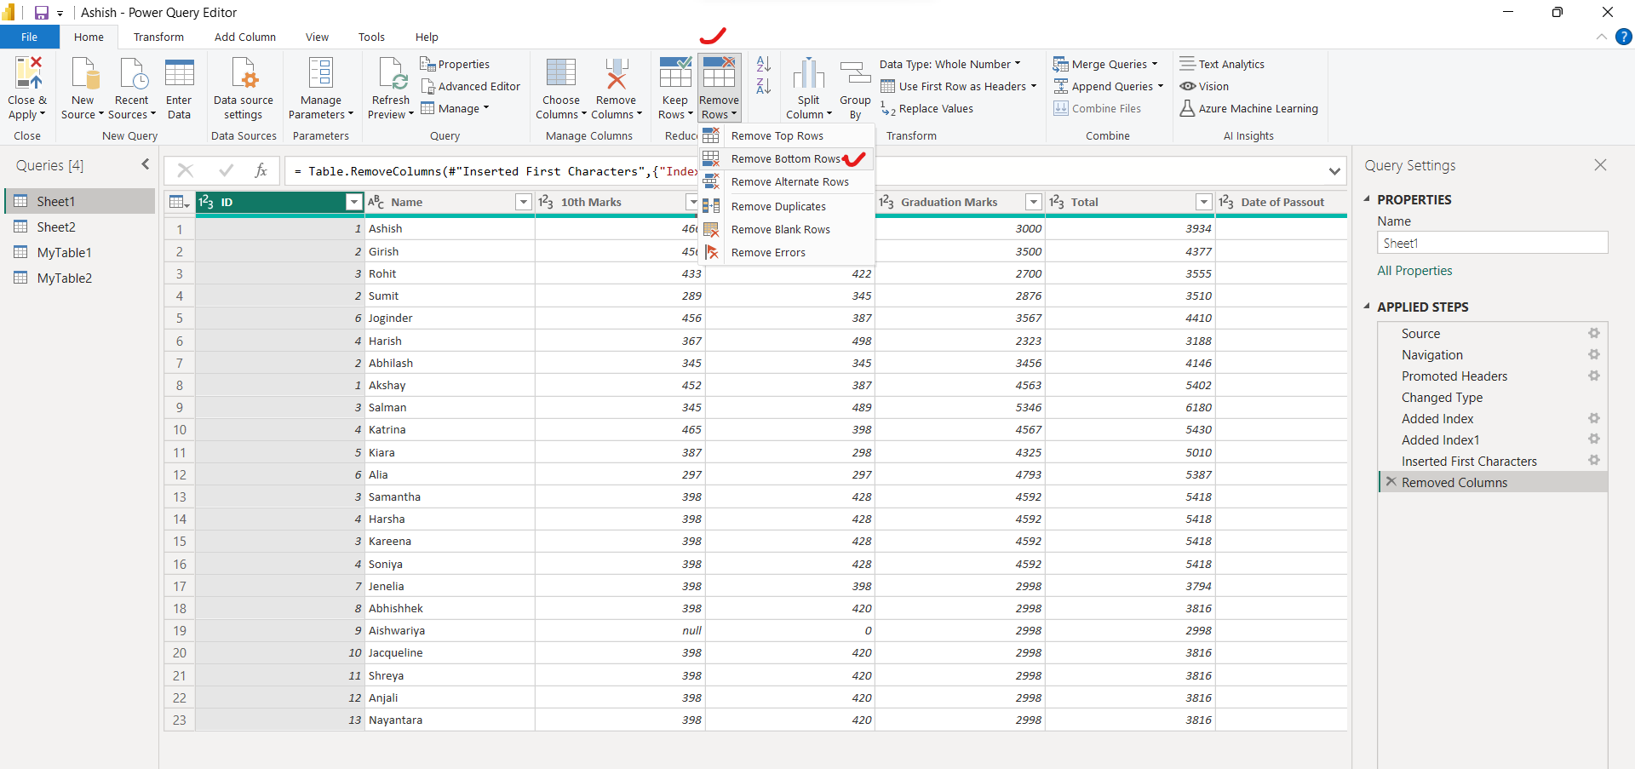The width and height of the screenshot is (1635, 769).
Task: Sort ascending with the A-Z icon
Action: pyautogui.click(x=764, y=64)
